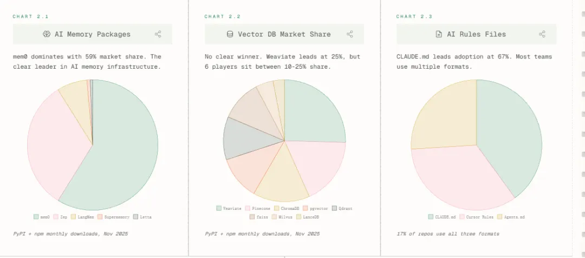Click the AI Memory Packages chart title
Viewport: 585px width, 258px height.
(92, 34)
